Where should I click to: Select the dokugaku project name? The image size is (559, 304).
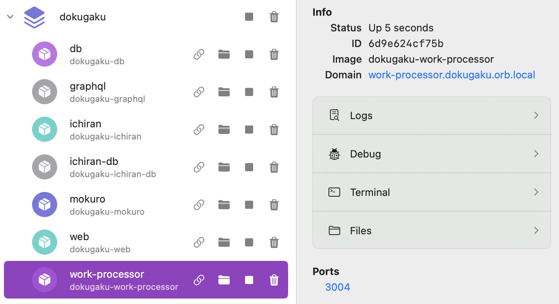click(83, 17)
